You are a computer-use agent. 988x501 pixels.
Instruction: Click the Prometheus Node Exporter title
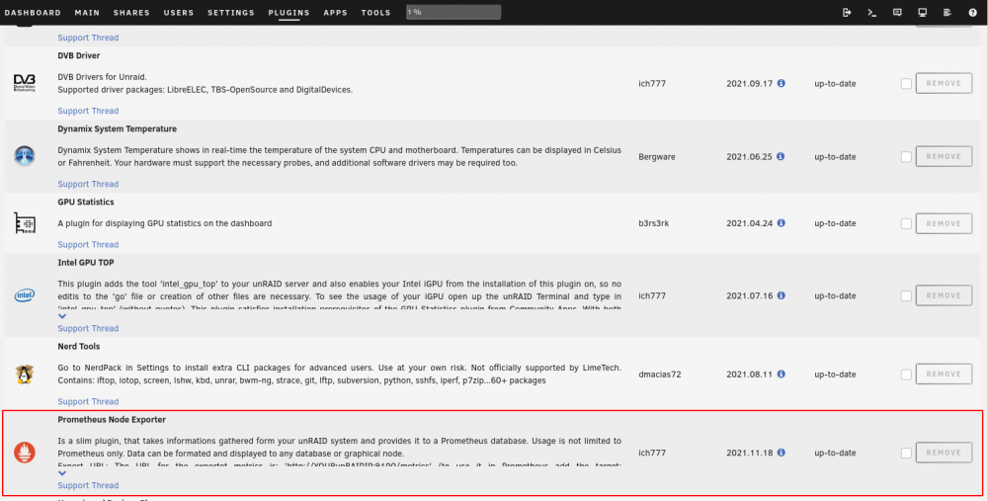112,420
